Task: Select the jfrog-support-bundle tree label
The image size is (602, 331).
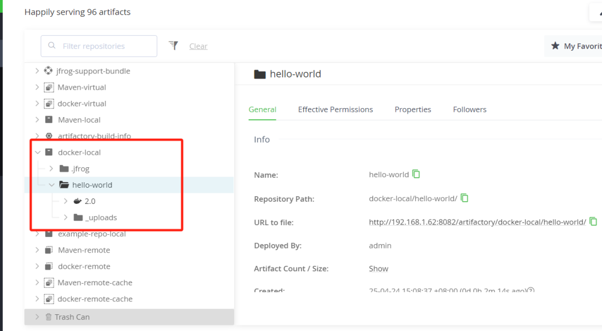Action: 93,71
